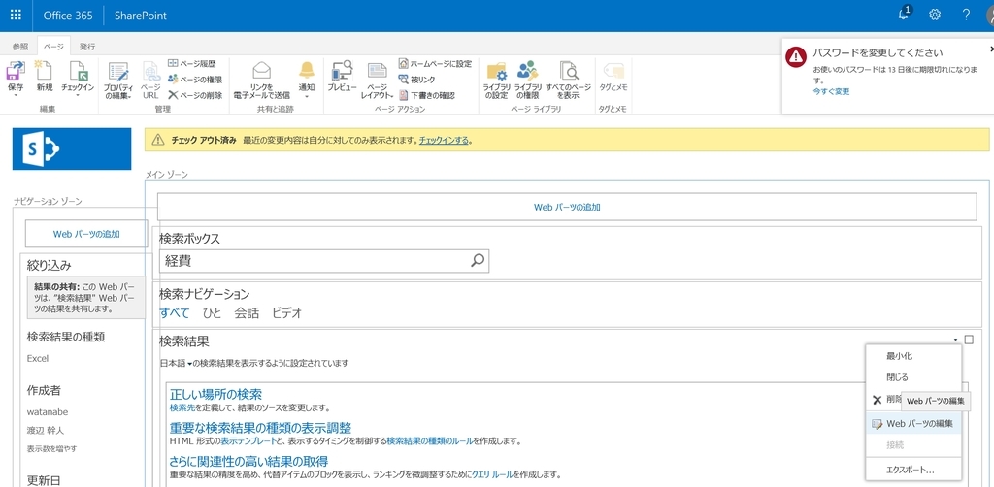This screenshot has width=994, height=487.
Task: Click the クエリ ルール link
Action: pos(492,474)
